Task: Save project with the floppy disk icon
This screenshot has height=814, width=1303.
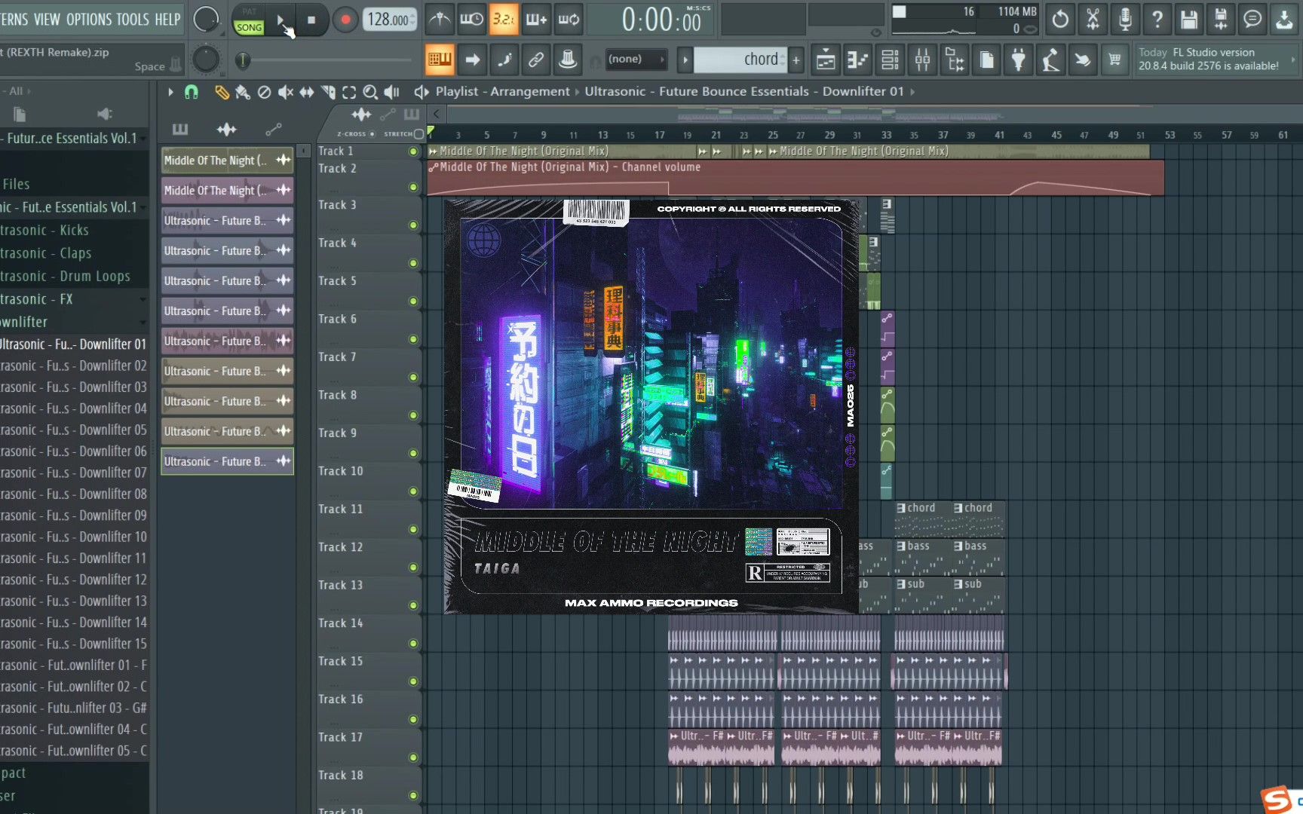Action: pyautogui.click(x=1189, y=20)
